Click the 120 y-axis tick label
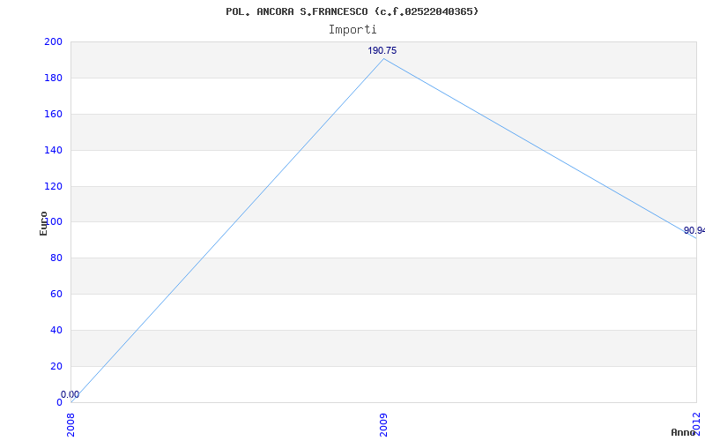The height and width of the screenshot is (441, 705). 53,186
